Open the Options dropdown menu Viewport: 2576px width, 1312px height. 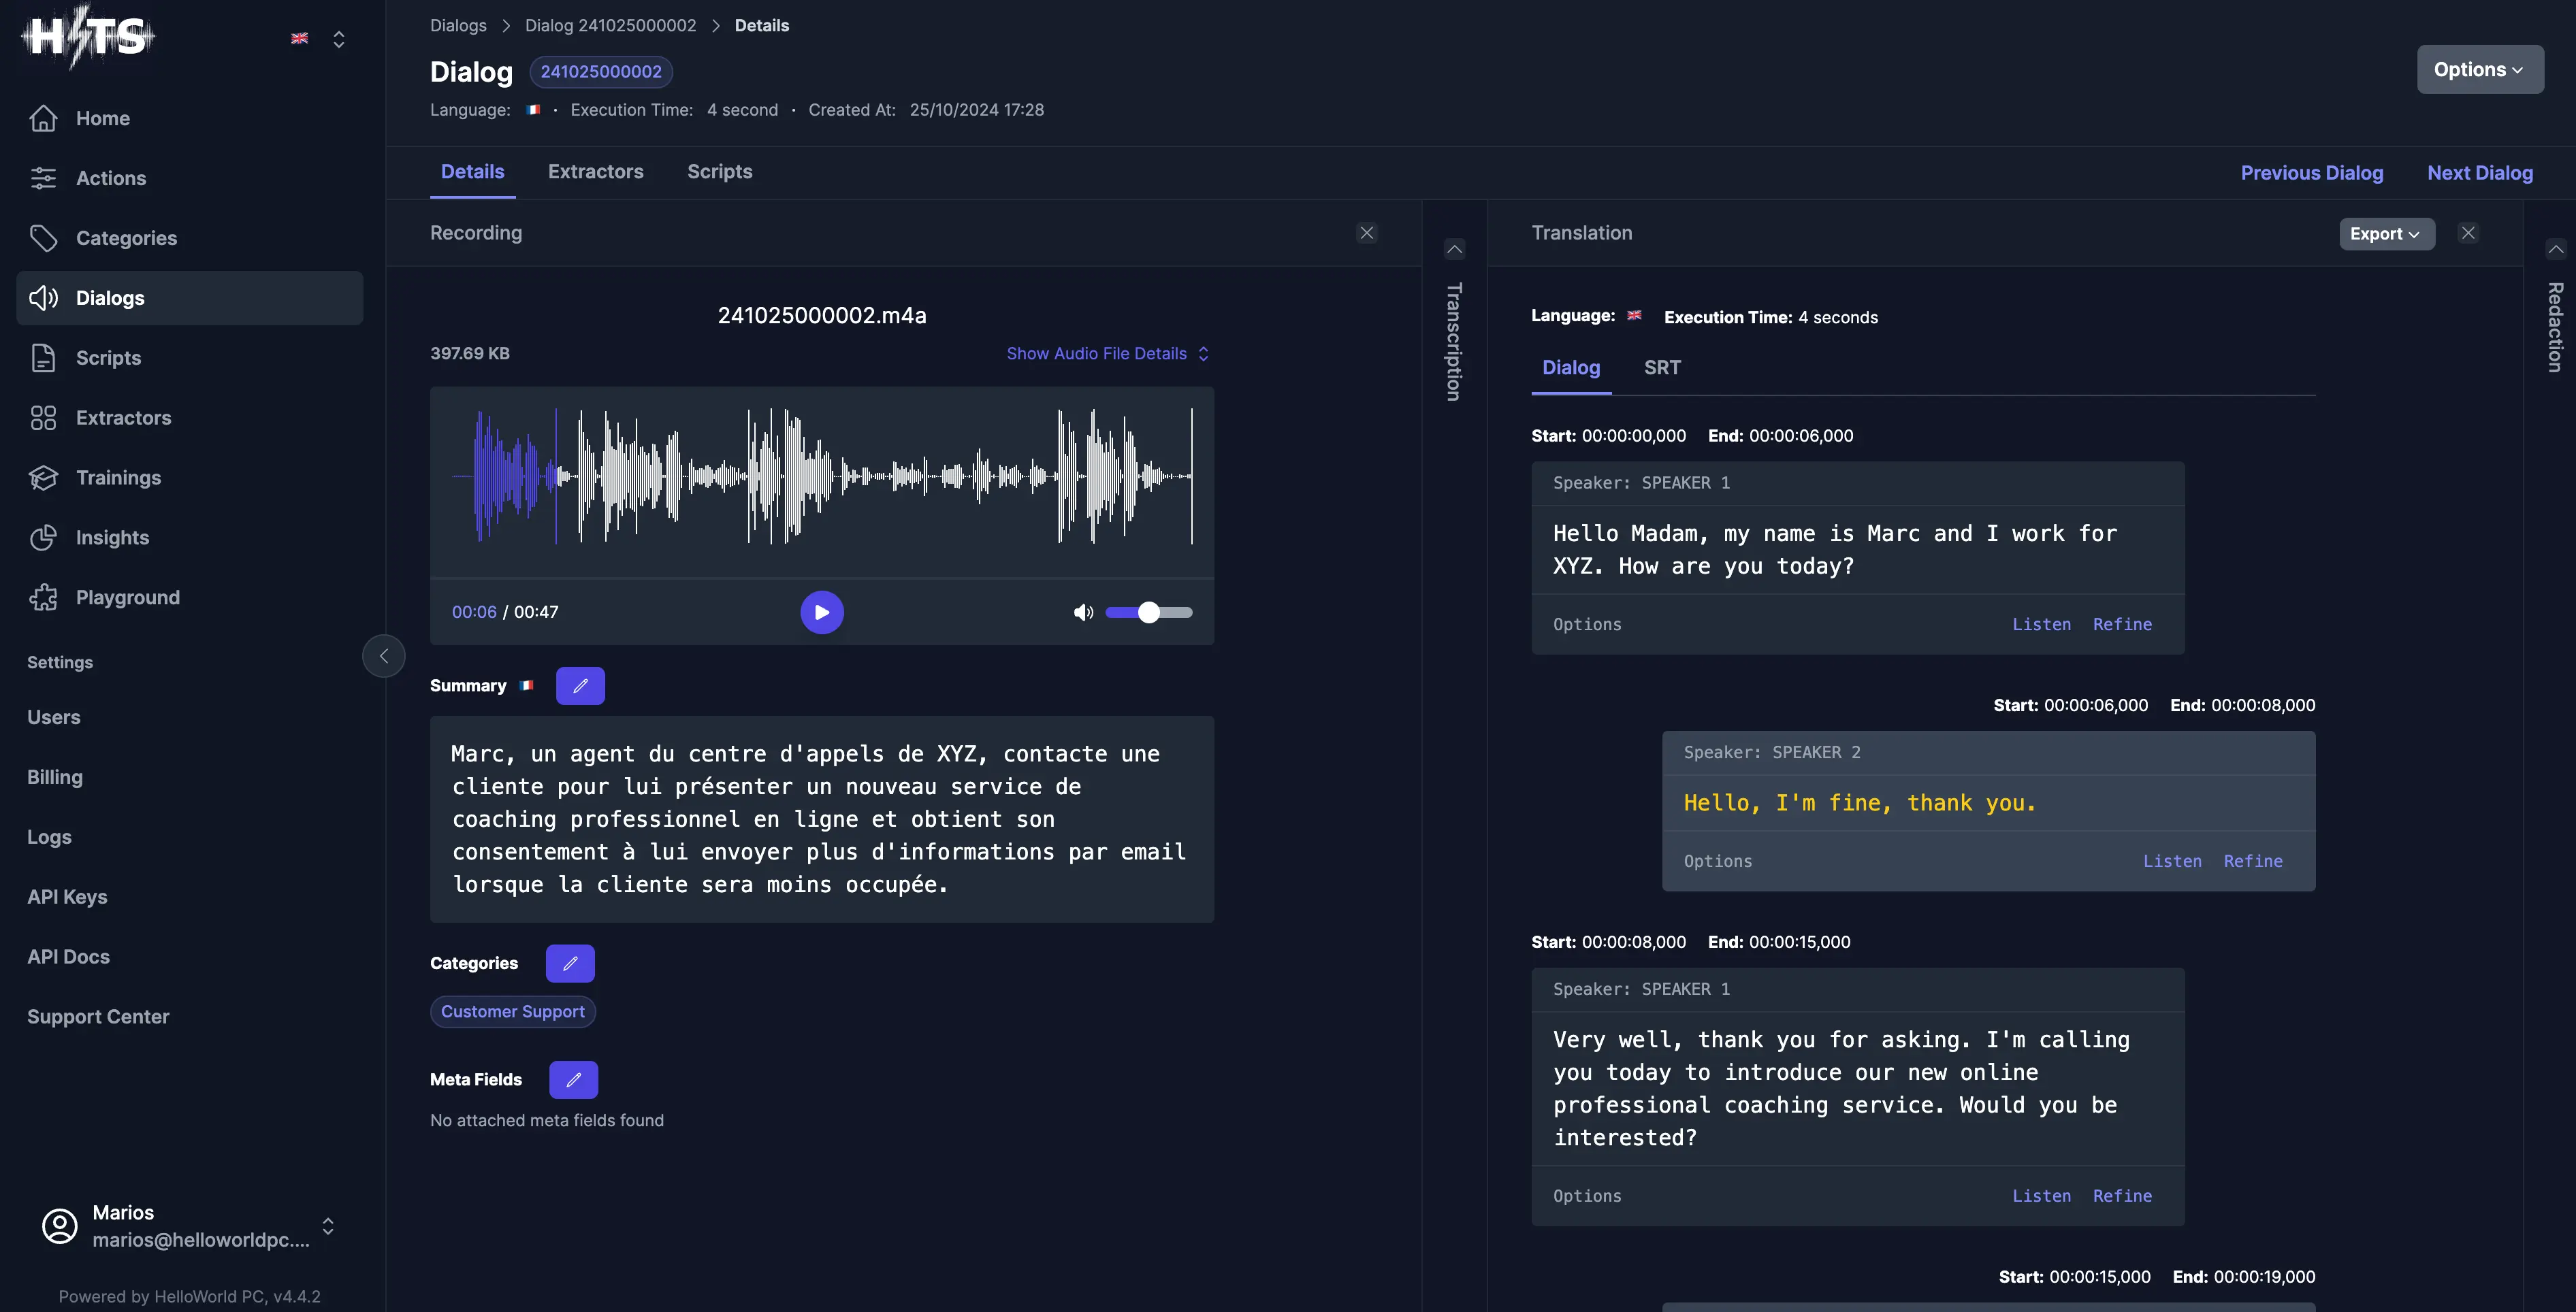click(x=2479, y=69)
